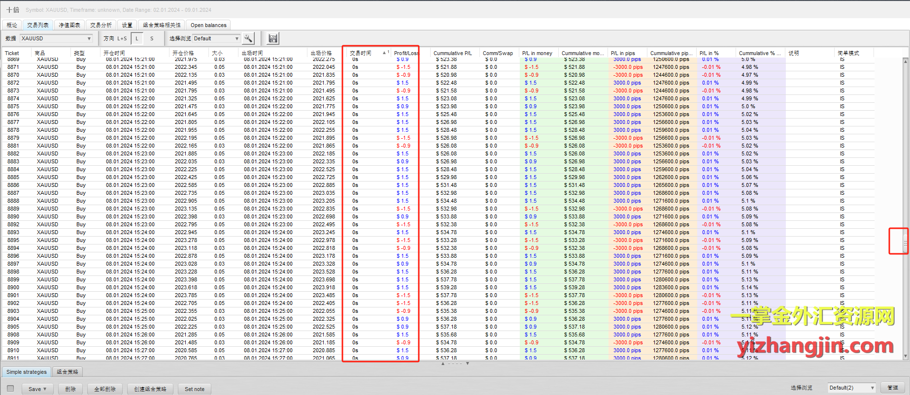Click the vertical scrollbar thumb
Image resolution: width=910 pixels, height=395 pixels.
click(x=905, y=243)
